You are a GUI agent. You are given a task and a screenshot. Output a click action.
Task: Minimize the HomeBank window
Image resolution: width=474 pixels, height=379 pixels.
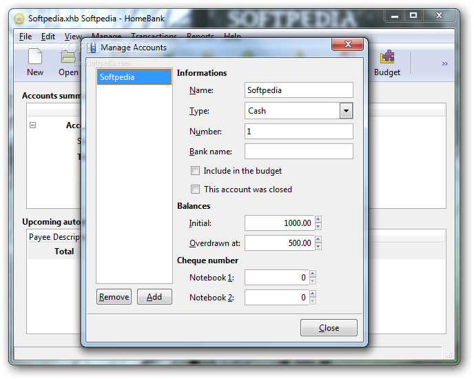pos(395,16)
